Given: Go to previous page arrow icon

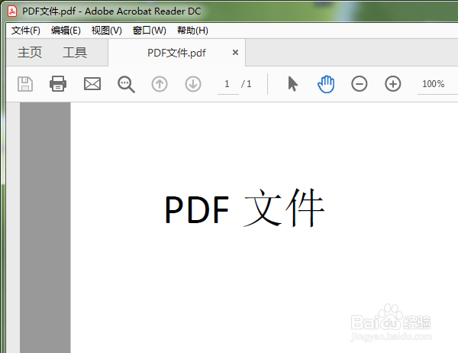Looking at the screenshot, I should pyautogui.click(x=160, y=84).
